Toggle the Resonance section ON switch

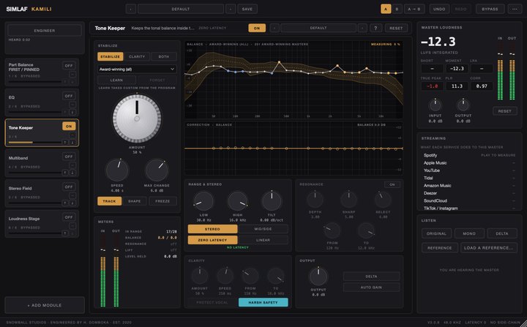point(392,184)
